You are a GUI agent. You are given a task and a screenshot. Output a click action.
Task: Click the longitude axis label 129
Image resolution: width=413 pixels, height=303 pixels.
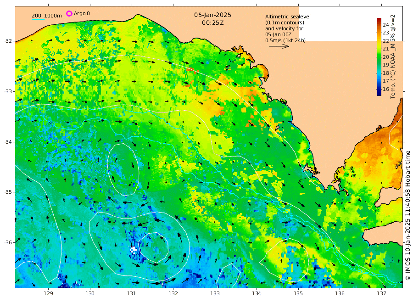(49, 293)
